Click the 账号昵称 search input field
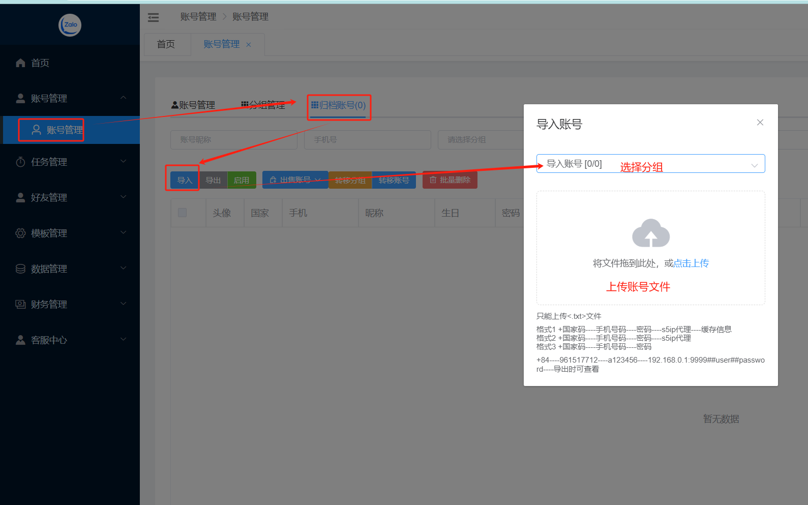The width and height of the screenshot is (808, 505). point(233,140)
